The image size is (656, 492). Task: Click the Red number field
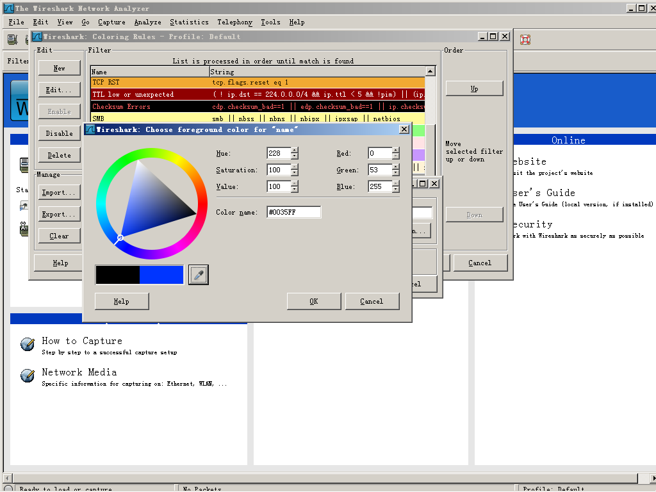coord(381,153)
